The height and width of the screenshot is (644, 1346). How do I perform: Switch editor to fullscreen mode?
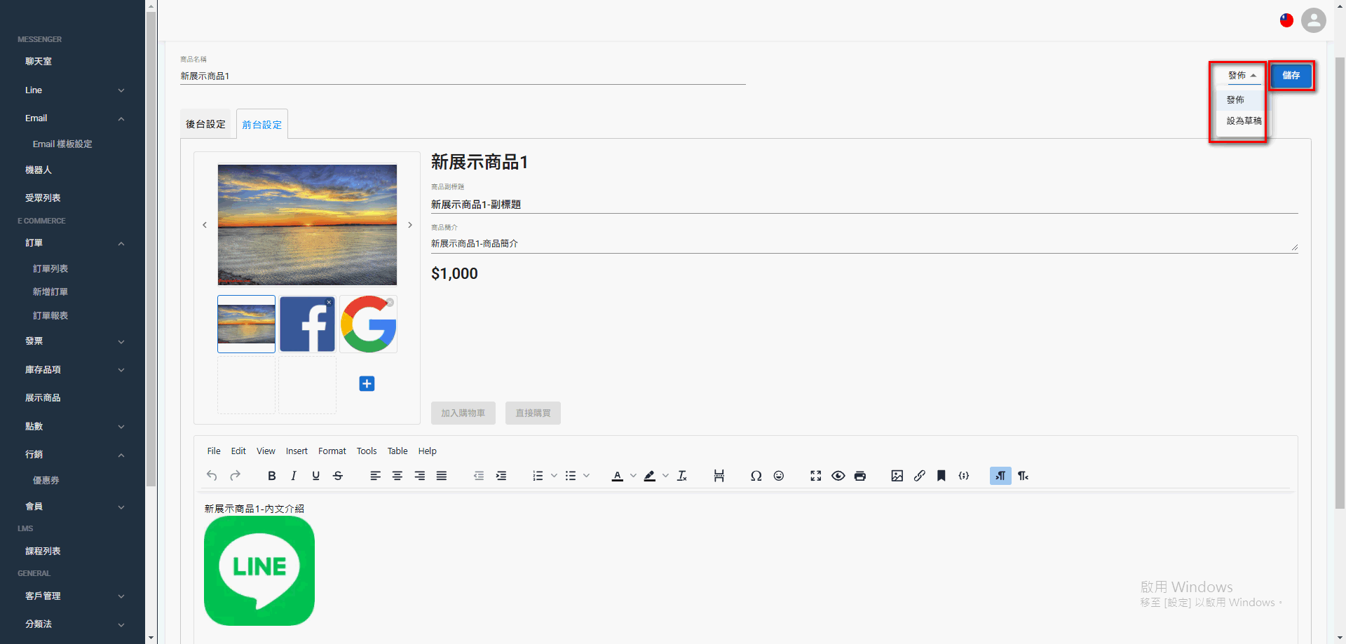816,476
